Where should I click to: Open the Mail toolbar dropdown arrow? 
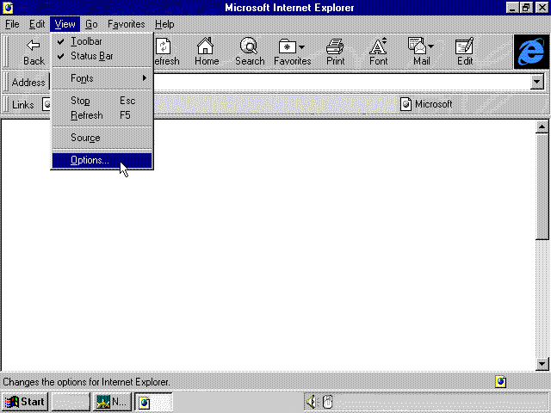pyautogui.click(x=431, y=46)
